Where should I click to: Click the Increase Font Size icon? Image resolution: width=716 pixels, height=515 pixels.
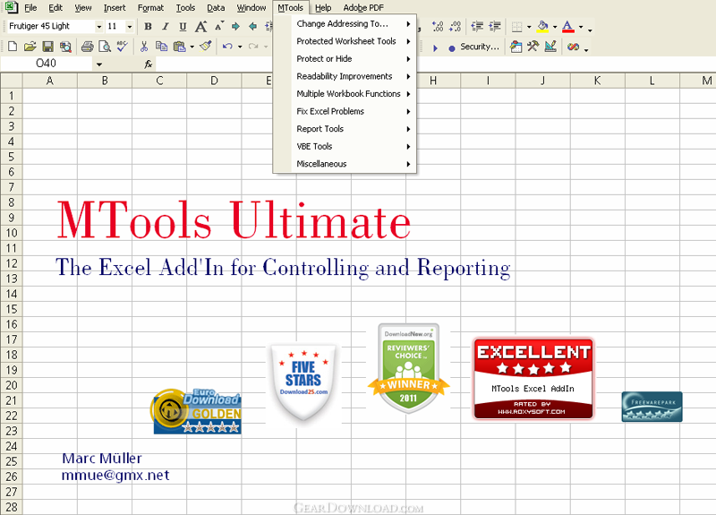[x=200, y=27]
